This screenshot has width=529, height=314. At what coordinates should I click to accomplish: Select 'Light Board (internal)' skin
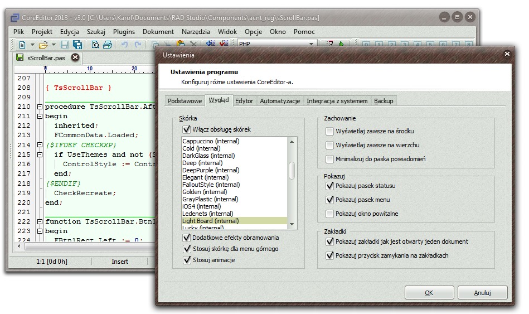coord(234,221)
